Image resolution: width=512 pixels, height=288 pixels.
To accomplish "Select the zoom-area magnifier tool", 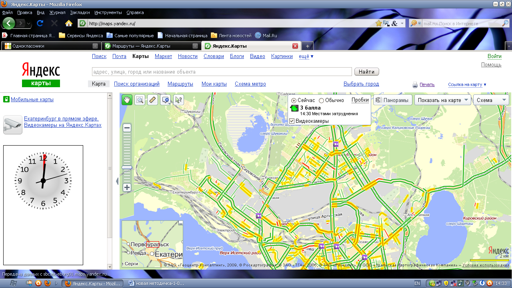I will point(140,100).
